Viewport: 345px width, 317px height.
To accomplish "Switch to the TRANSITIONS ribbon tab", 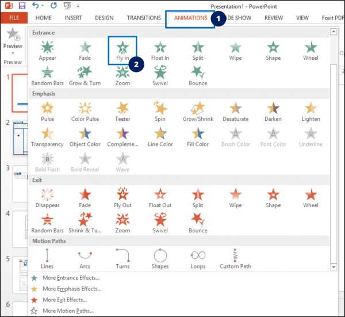I will 143,18.
